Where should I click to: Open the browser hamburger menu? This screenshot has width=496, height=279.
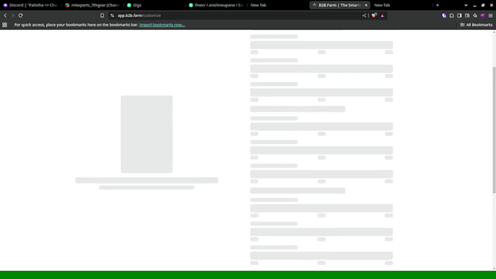pos(491,15)
